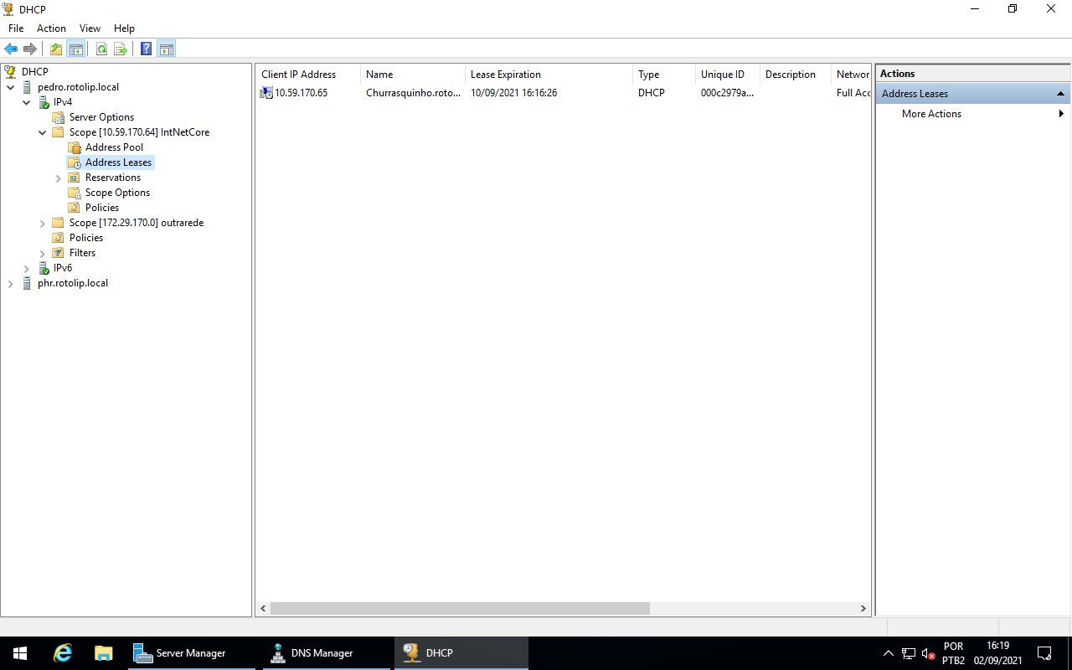This screenshot has height=670, width=1072.
Task: Refresh the DHCP view using the Refresh icon
Action: tap(101, 49)
